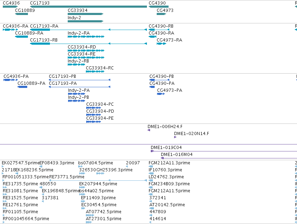Open protein CG4390-PB
Image resolution: width=297 pixels, height=224 pixels.
click(x=162, y=76)
